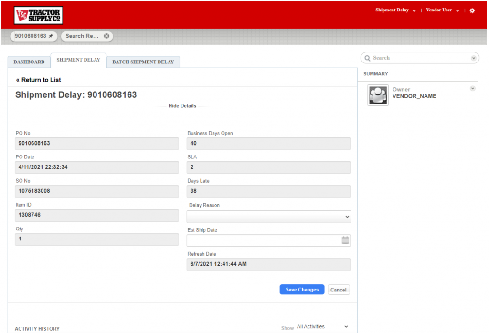Click the SLA field
The height and width of the screenshot is (333, 489).
click(x=269, y=167)
